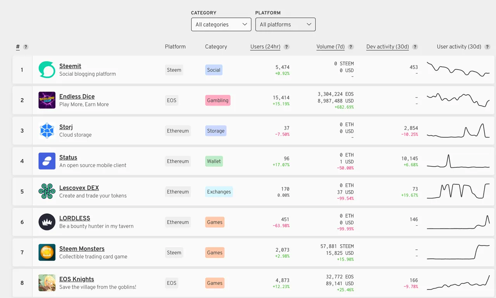Click the -63.98% users change
Screen dimensions: 496x298
tap(281, 226)
